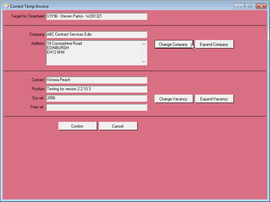Click the 'EH12 6HN' postcode line

point(56,52)
